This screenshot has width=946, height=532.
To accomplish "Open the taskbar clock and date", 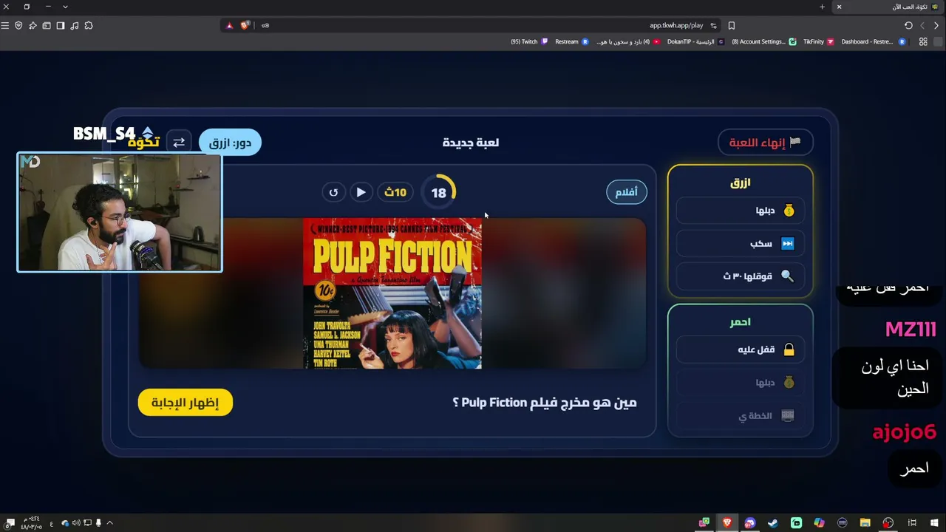I will tap(32, 522).
